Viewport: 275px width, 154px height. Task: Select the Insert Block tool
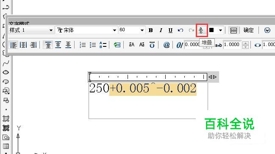point(6,91)
